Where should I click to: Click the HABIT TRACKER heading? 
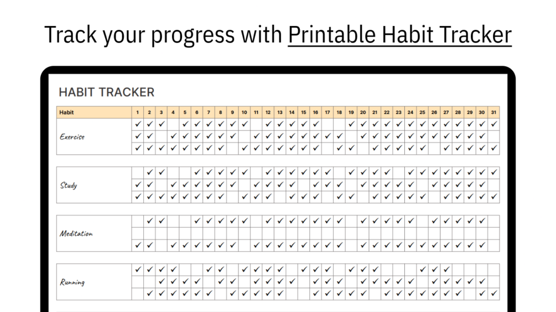pos(106,92)
